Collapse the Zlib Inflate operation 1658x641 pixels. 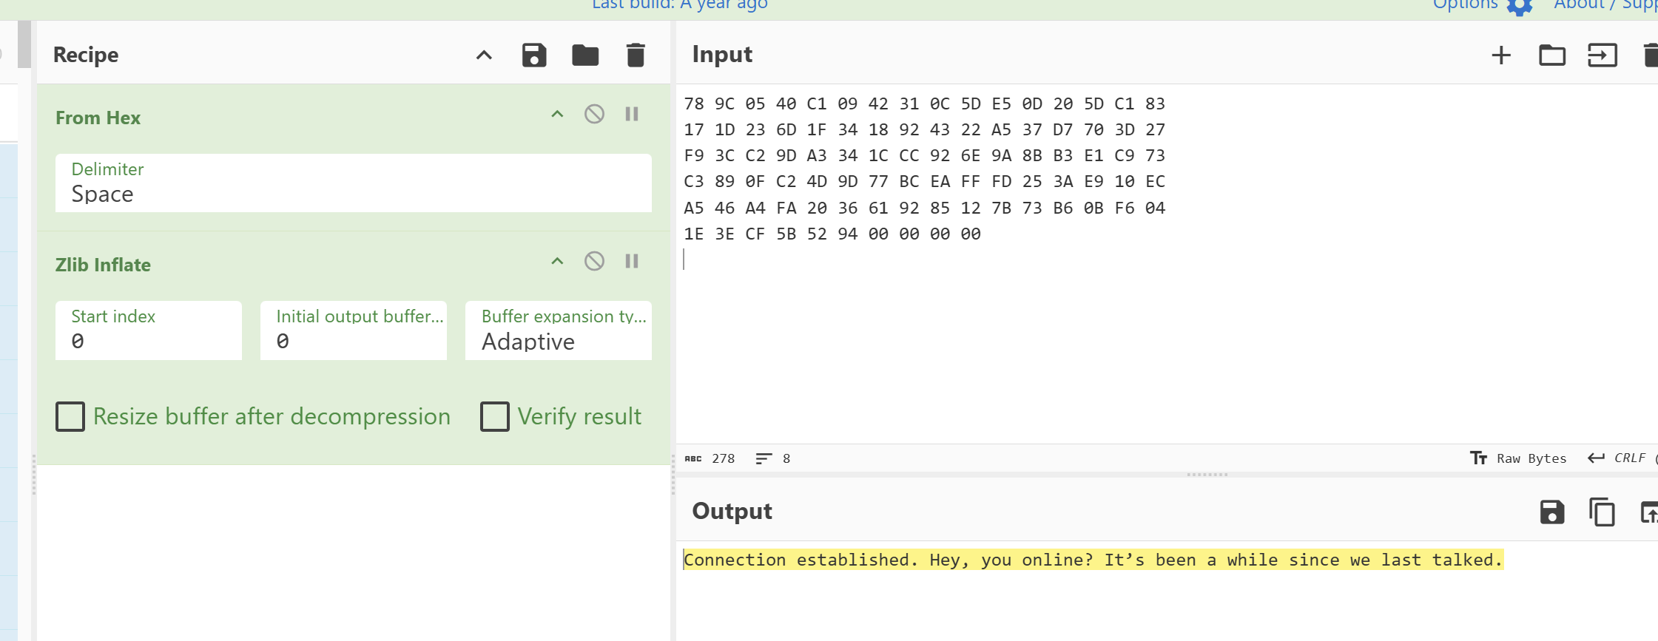[557, 262]
